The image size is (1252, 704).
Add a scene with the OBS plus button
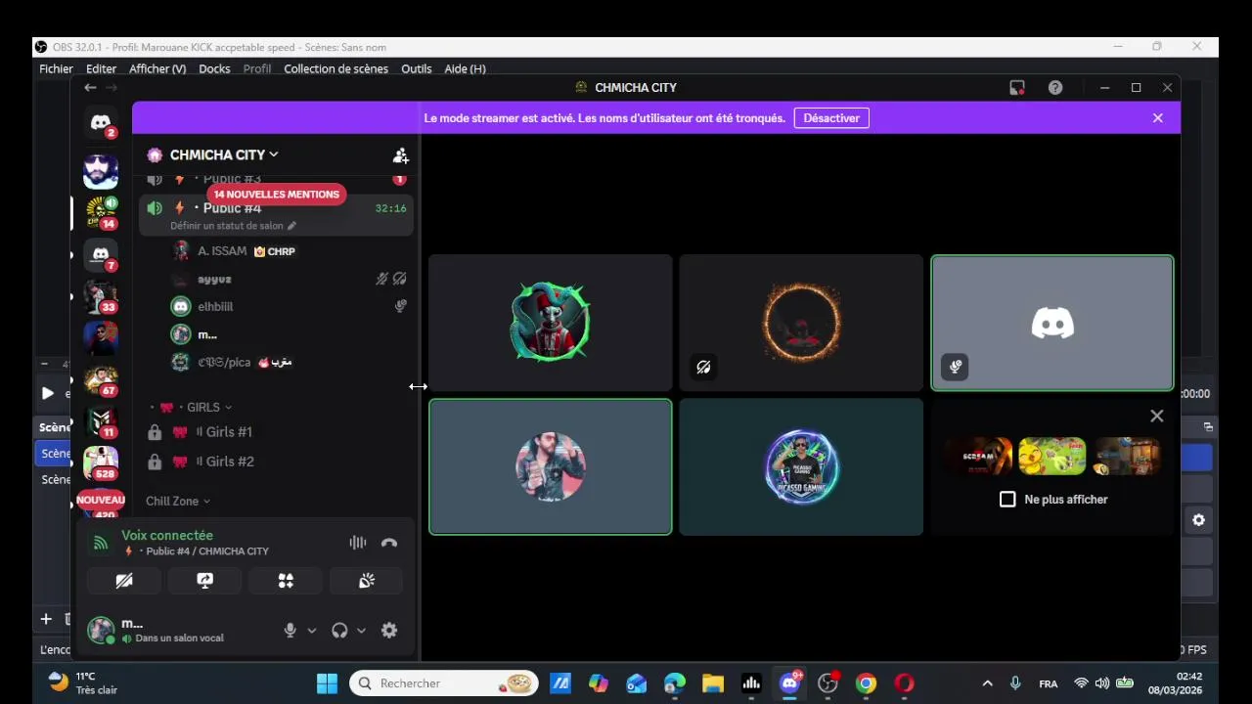coord(46,619)
